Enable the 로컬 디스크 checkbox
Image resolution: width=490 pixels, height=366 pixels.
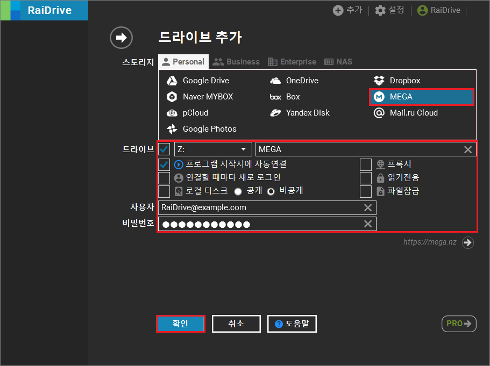164,191
